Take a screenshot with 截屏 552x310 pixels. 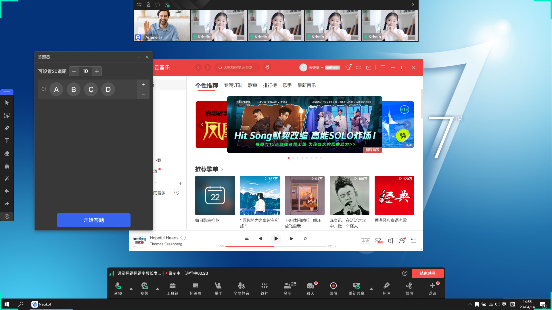(x=409, y=288)
